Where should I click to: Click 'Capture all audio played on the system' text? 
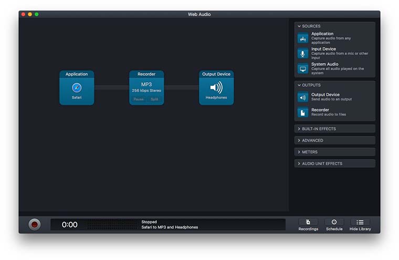pos(338,71)
